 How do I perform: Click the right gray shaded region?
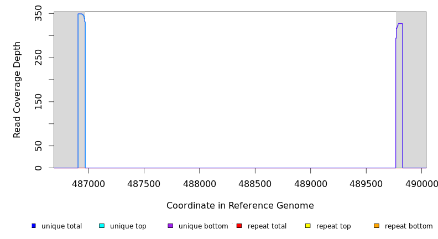point(415,89)
